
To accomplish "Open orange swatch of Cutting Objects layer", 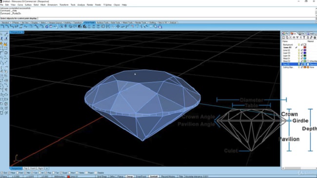I will pos(305,67).
